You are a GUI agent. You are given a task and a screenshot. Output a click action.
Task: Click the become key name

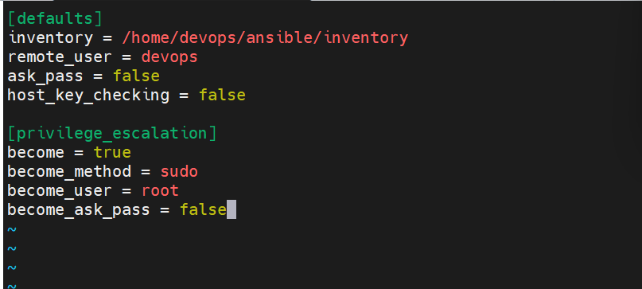36,153
